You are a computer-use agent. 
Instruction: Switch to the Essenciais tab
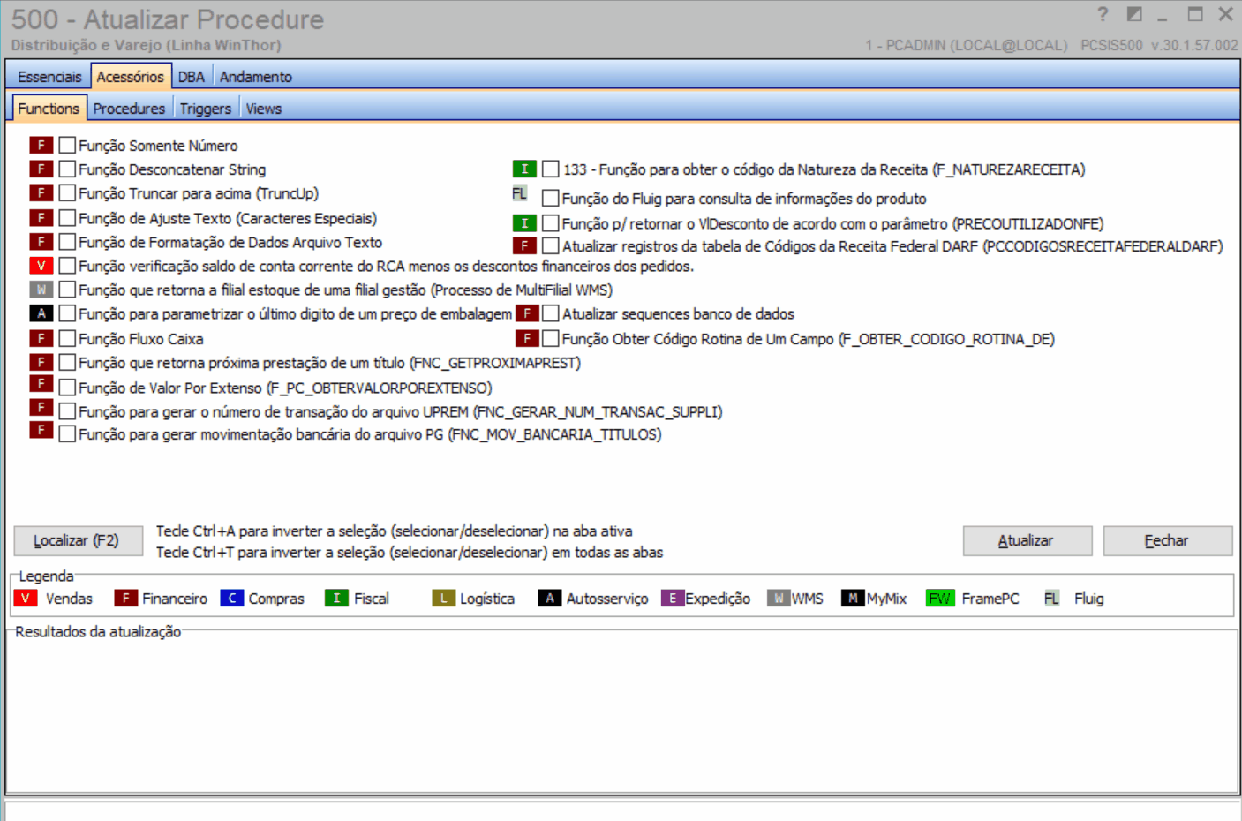(x=49, y=77)
